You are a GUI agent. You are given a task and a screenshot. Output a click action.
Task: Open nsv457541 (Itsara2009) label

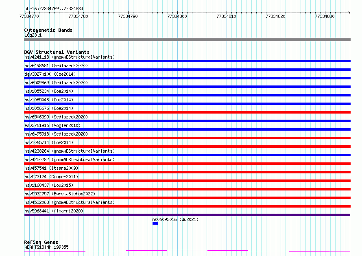click(x=51, y=168)
